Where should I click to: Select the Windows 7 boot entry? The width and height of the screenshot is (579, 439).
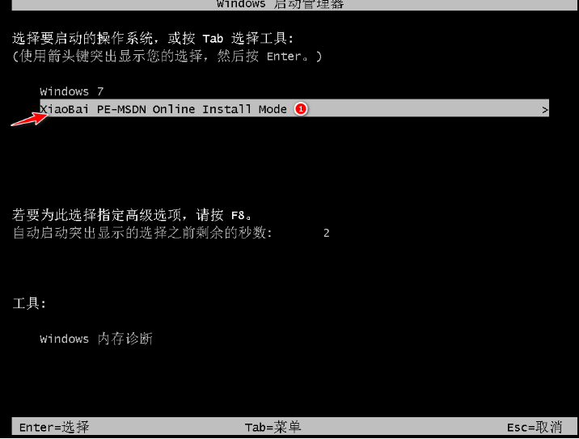coord(72,91)
